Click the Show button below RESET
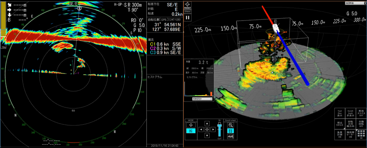This screenshot has height=148, width=367. [188, 11]
